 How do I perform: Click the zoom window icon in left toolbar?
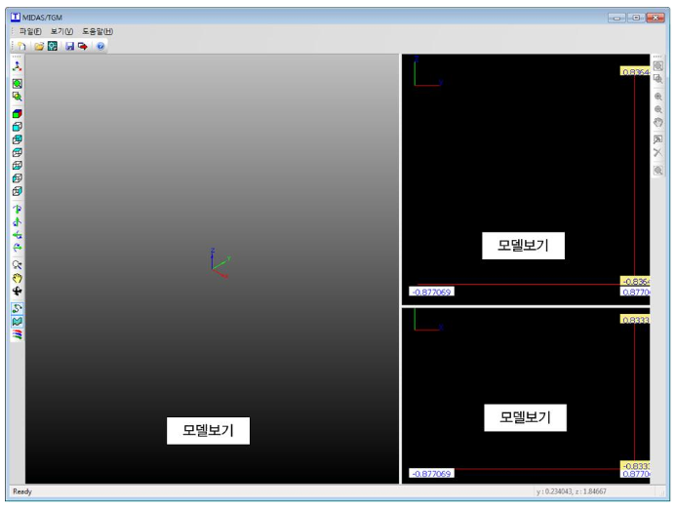pos(18,97)
